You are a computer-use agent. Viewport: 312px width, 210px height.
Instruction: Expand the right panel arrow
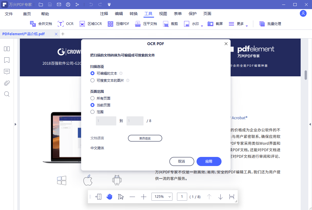coord(310,124)
